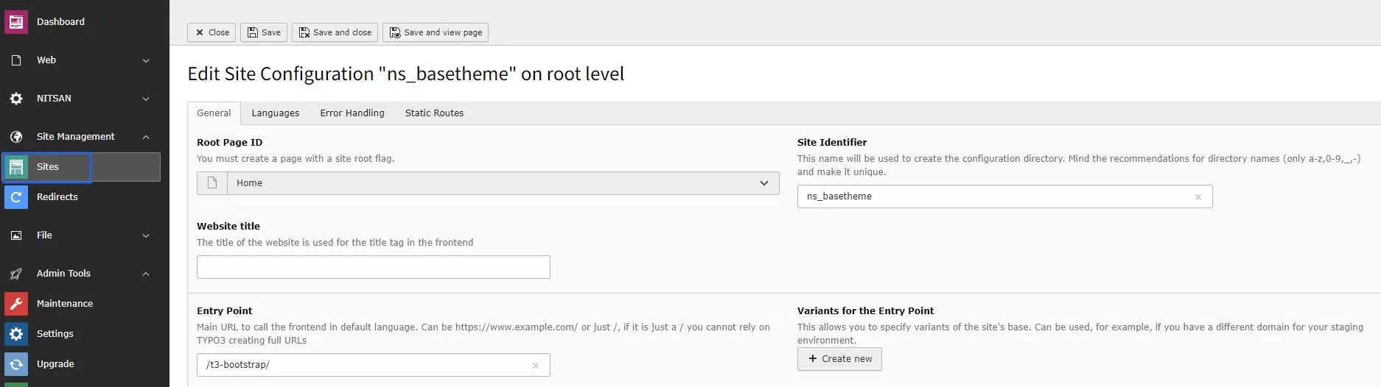Image resolution: width=1381 pixels, height=387 pixels.
Task: Click the Root Page ID label
Action: point(229,143)
